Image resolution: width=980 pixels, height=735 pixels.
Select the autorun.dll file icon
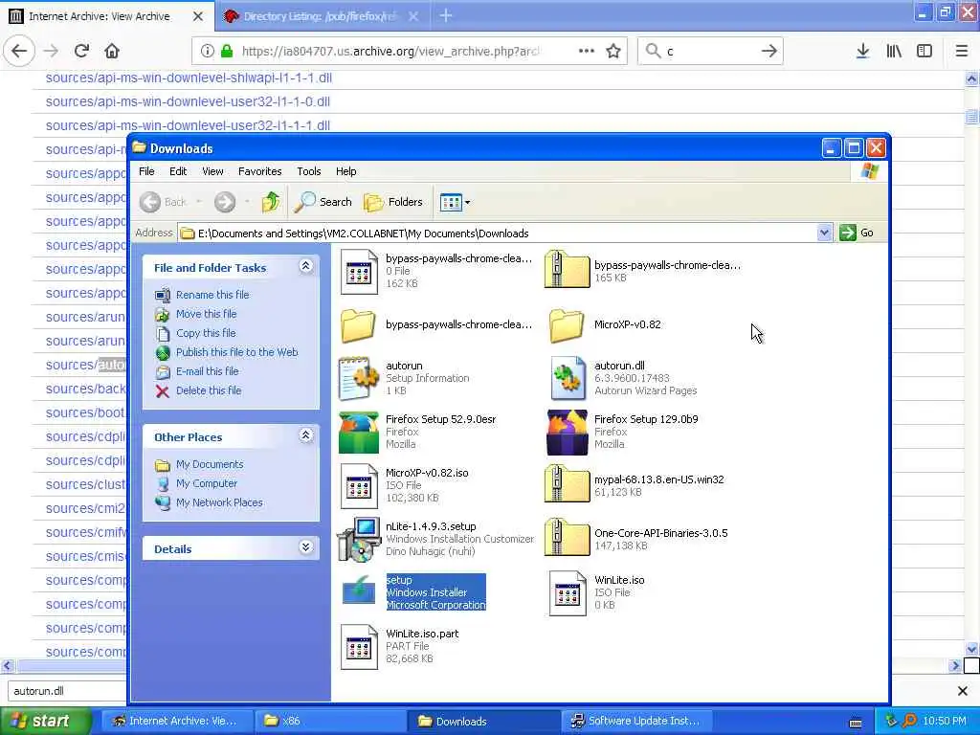(x=568, y=378)
